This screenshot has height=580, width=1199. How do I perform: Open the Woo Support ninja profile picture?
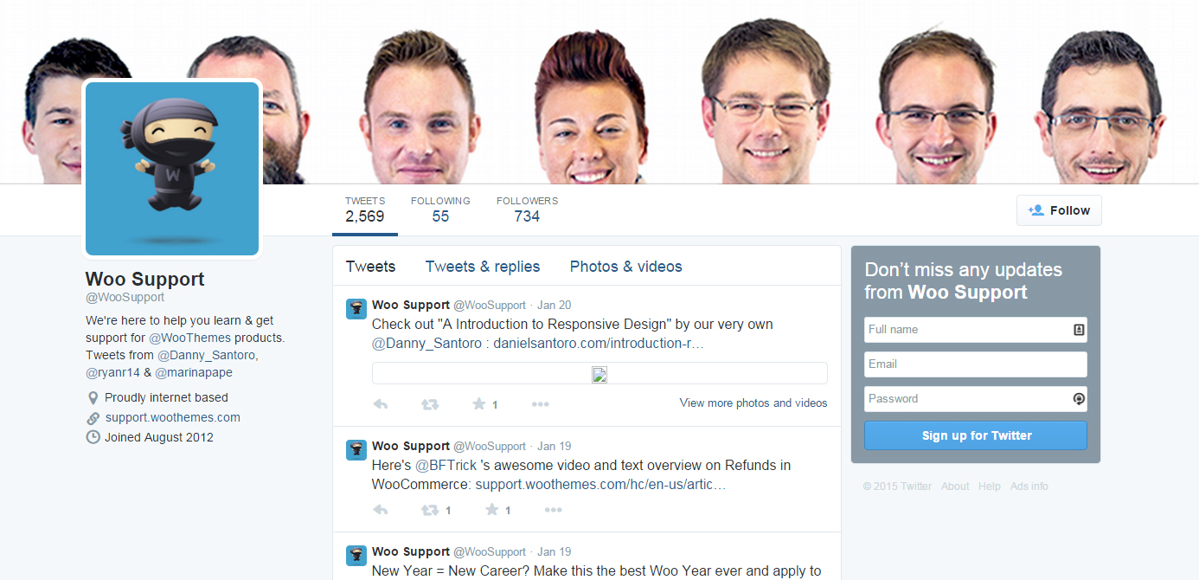[172, 169]
